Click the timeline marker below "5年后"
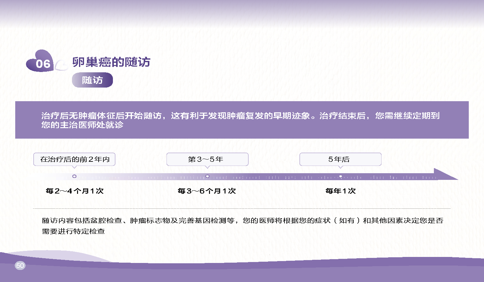Viewport: 484px width, 282px height. [x=340, y=176]
